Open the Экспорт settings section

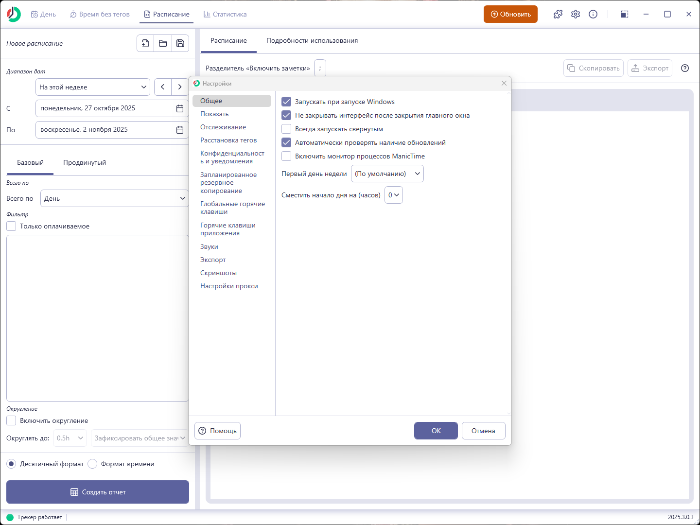pyautogui.click(x=232, y=260)
